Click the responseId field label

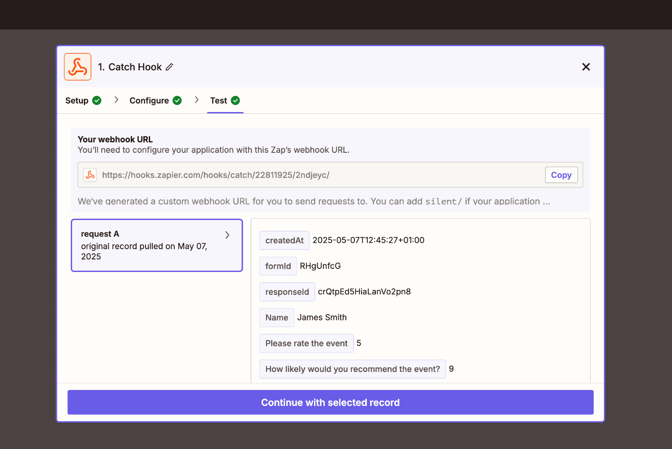(x=287, y=292)
